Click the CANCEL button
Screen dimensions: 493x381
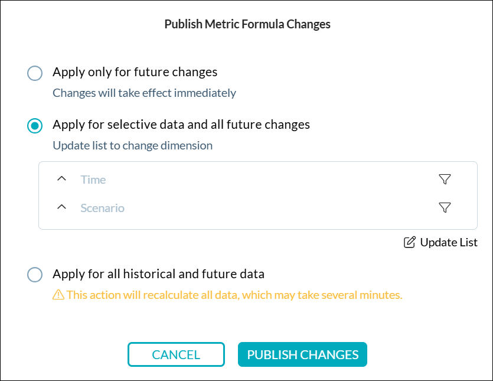click(x=176, y=354)
